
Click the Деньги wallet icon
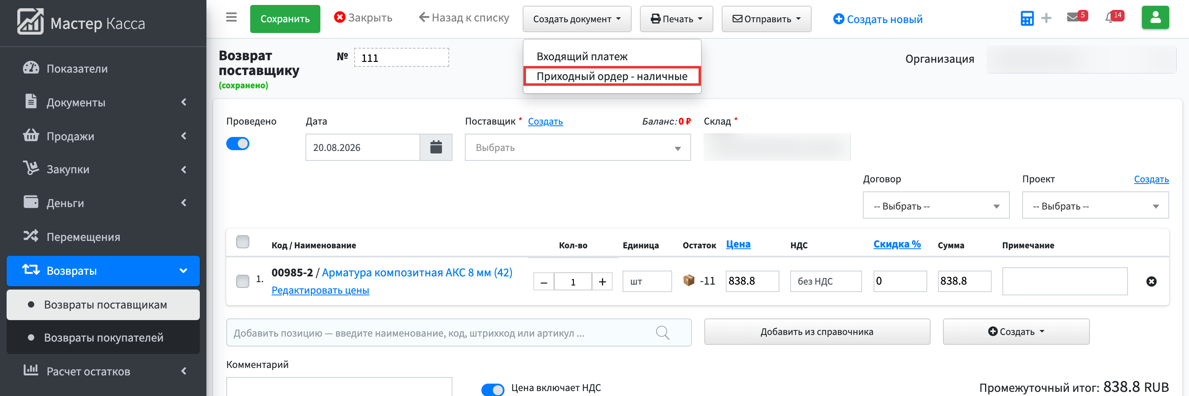31,201
